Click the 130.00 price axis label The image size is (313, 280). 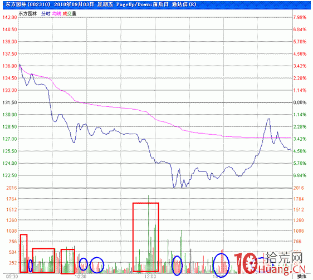tap(9, 115)
